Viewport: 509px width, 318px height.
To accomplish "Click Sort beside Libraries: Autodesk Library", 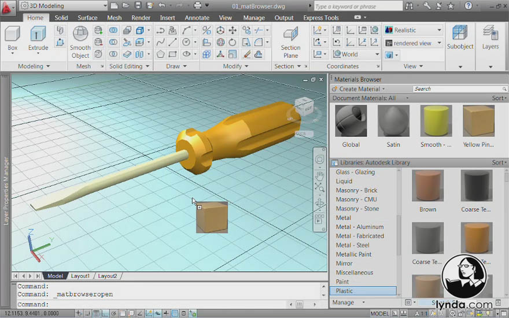I will click(x=499, y=162).
